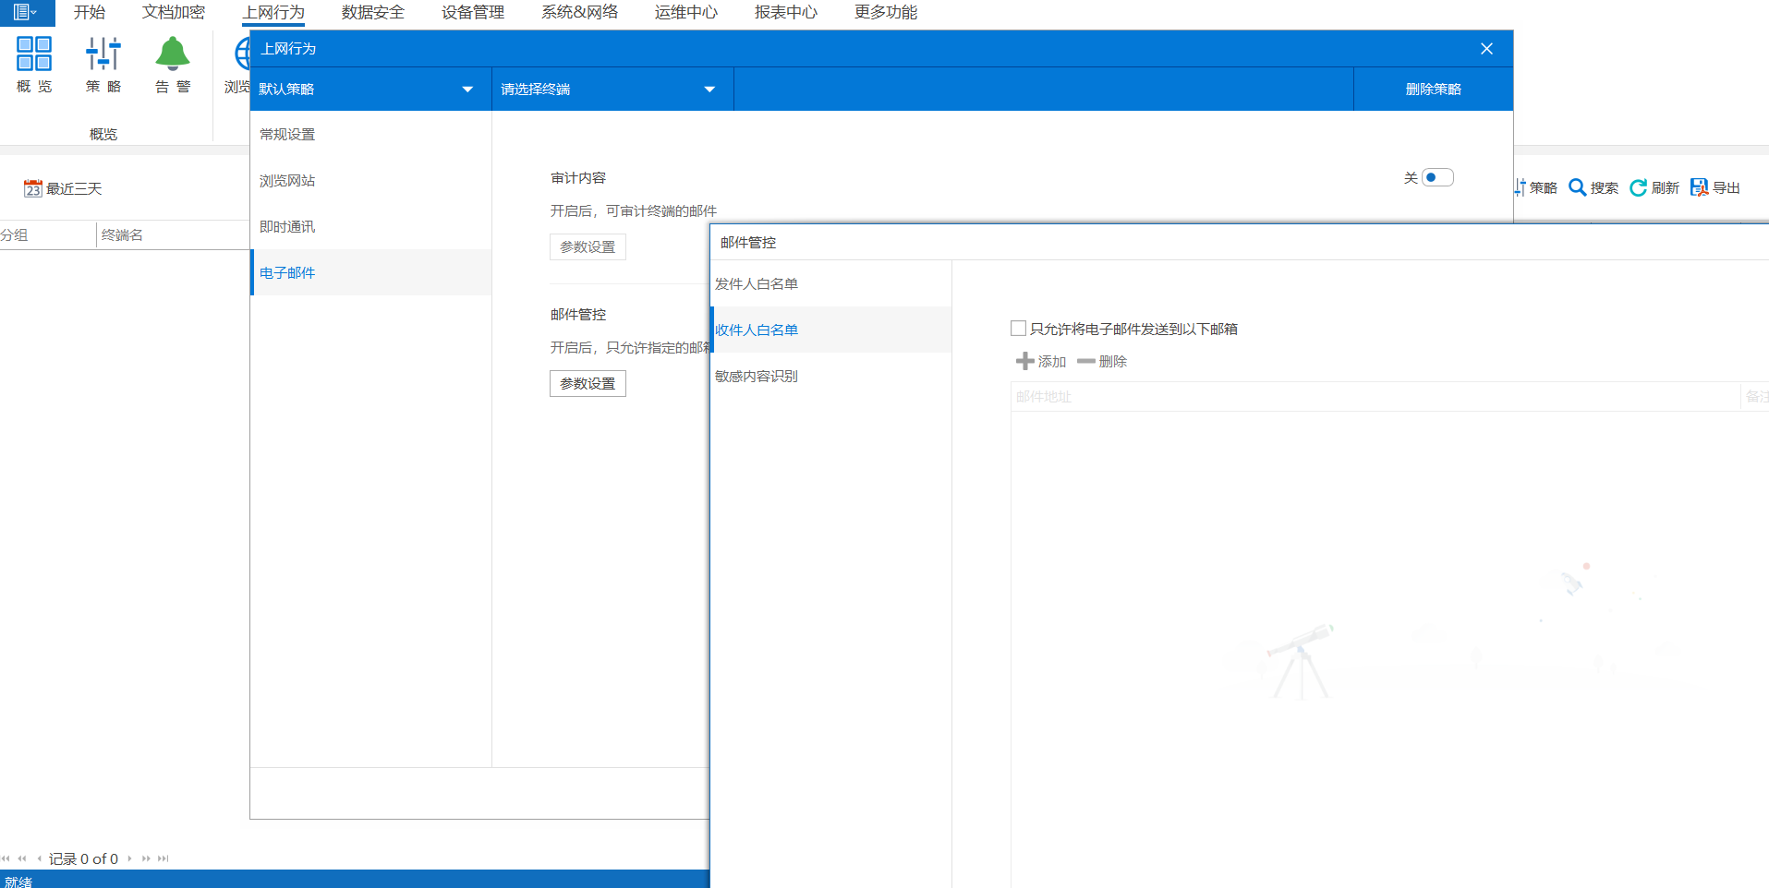Open the application menu dropdown at top-left
1769x888 pixels.
pos(25,12)
